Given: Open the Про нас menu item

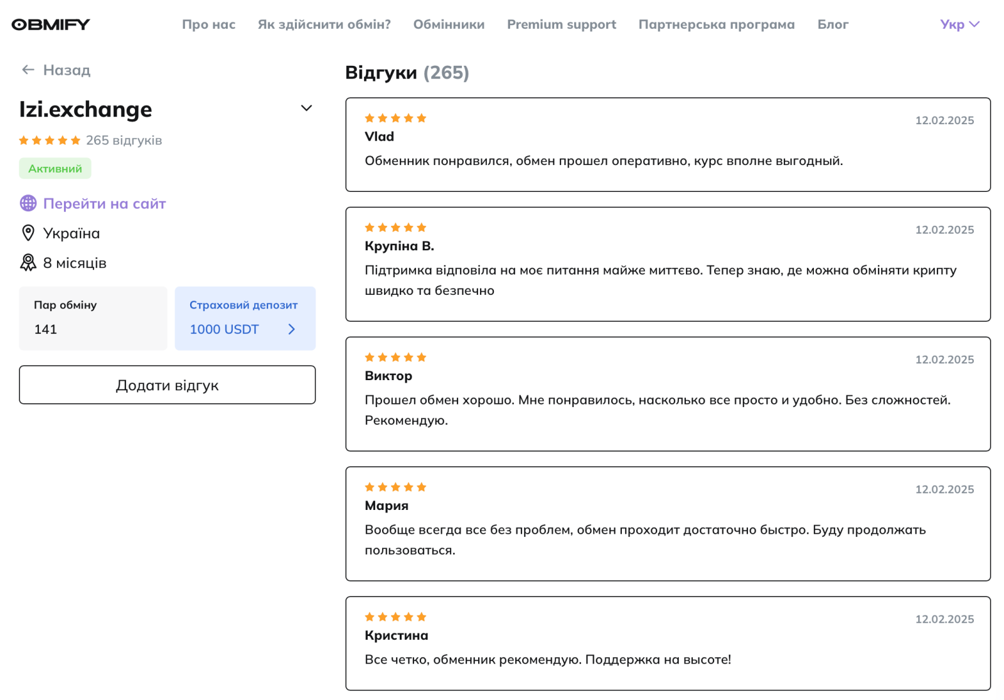Looking at the screenshot, I should [209, 24].
